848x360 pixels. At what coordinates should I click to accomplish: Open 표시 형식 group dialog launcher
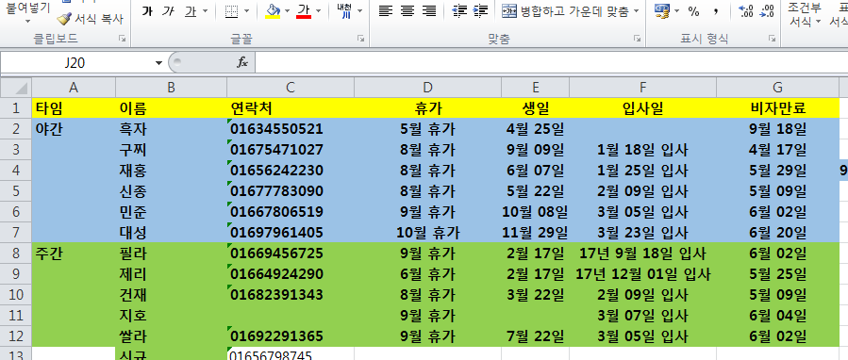click(x=772, y=39)
